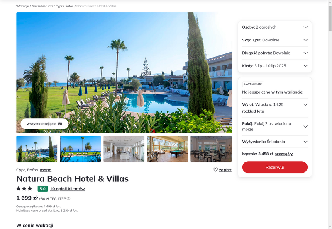
Task: Go to Pafos breadcrumb link
Action: point(69,6)
